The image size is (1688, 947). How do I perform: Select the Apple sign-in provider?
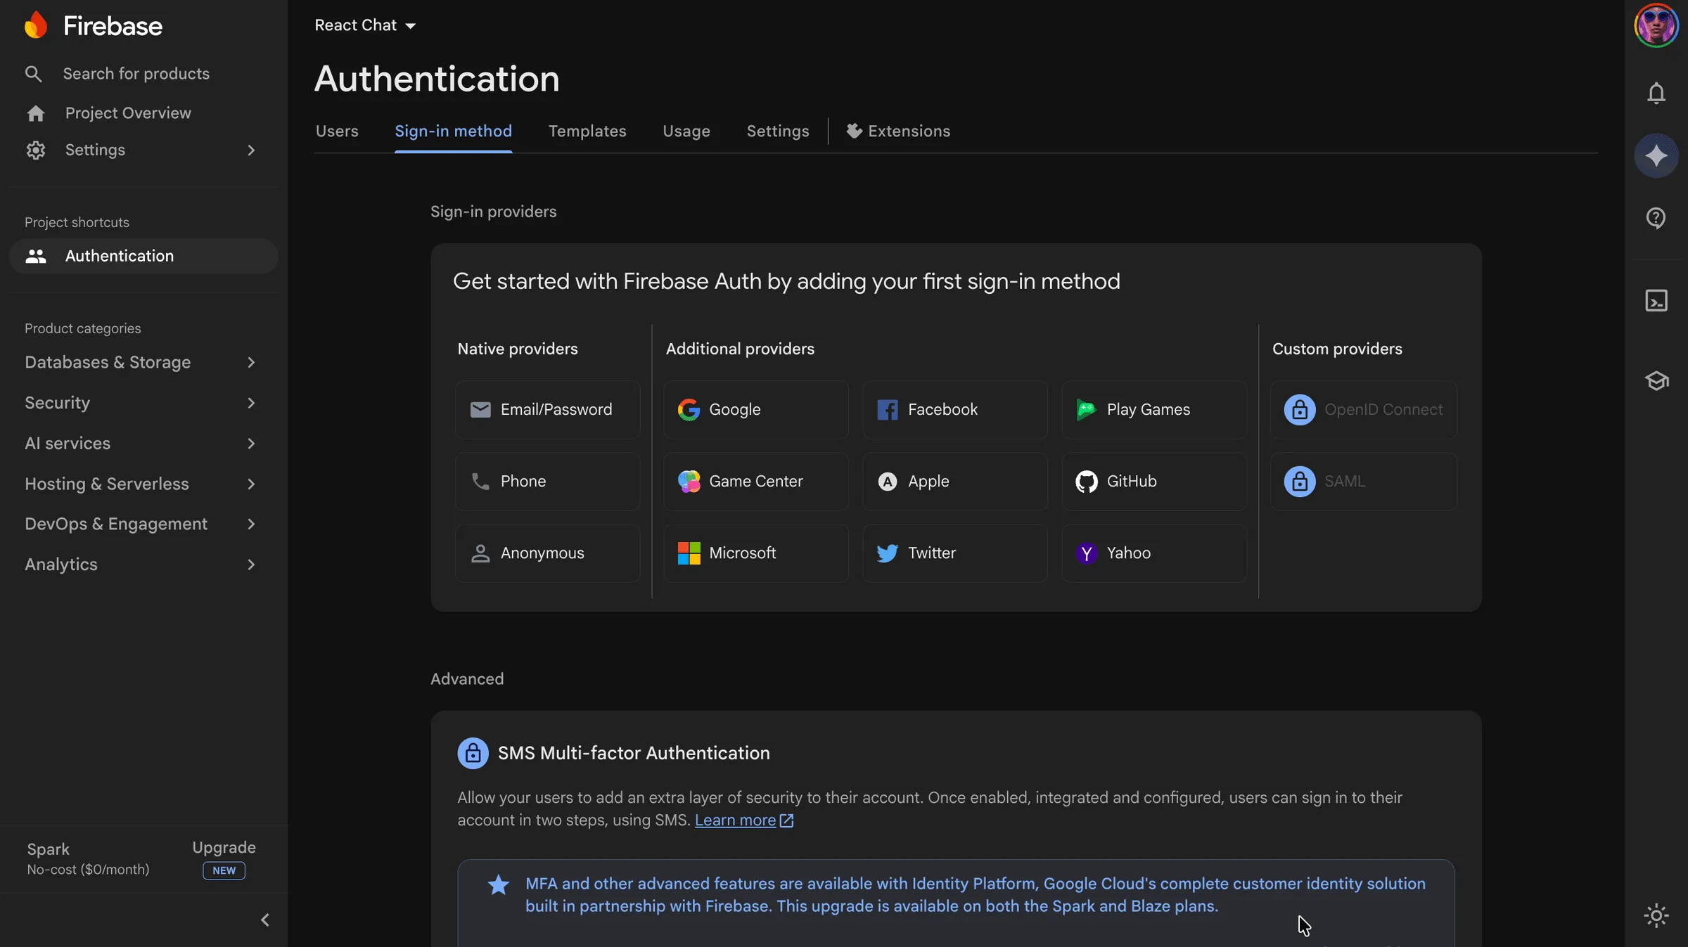[955, 482]
